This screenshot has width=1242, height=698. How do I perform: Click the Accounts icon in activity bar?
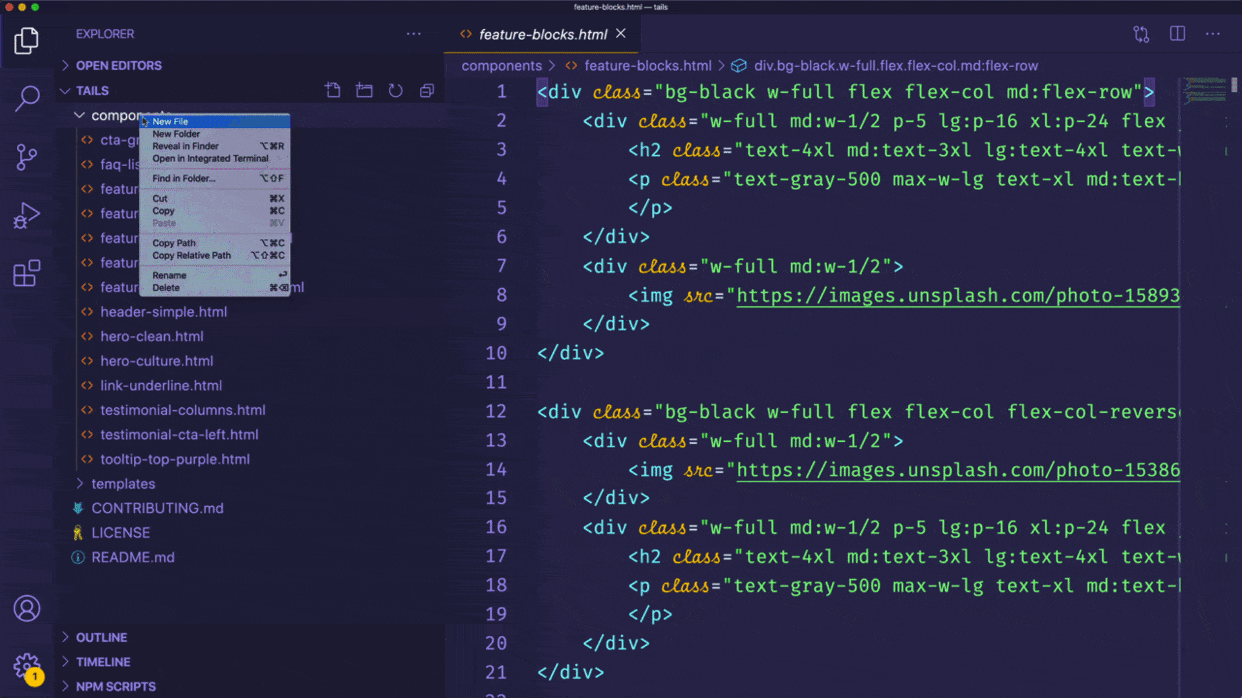(27, 608)
